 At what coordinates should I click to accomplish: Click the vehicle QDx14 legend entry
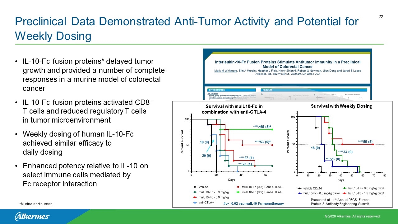(312, 188)
